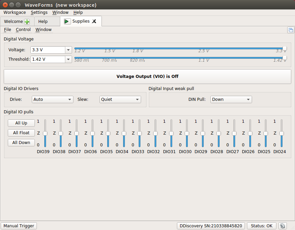Click the DIO39 pull slider handle
The image size is (295, 230).
point(45,133)
